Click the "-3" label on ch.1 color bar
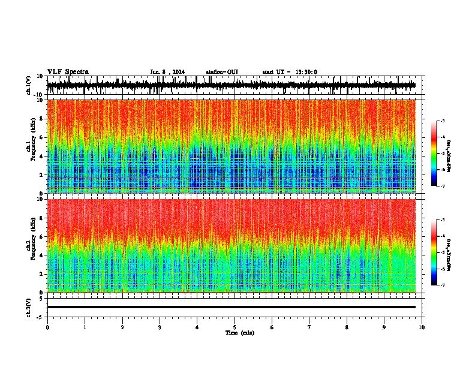 (x=443, y=121)
